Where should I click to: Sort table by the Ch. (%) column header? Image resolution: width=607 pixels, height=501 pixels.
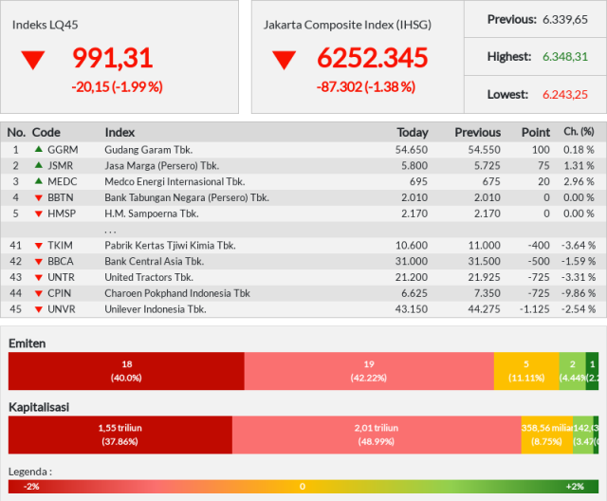(x=579, y=132)
